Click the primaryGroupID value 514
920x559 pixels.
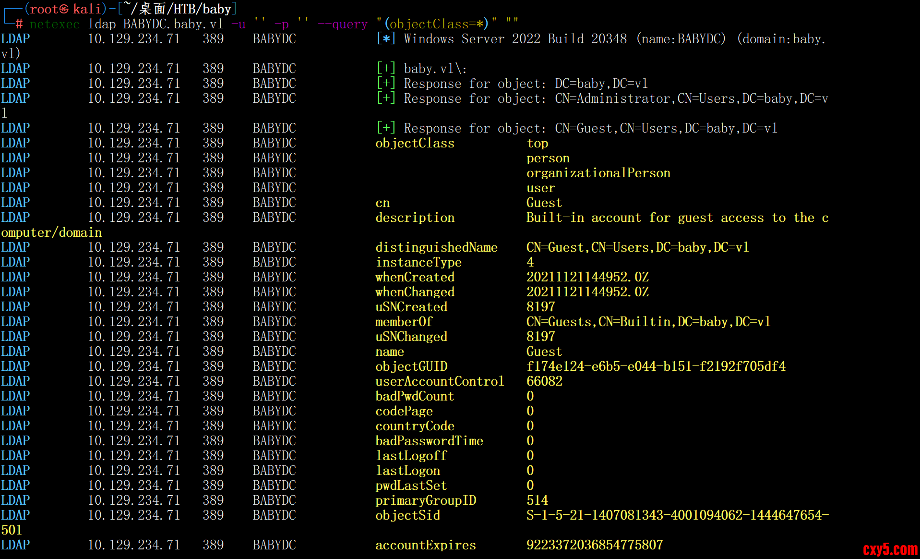coord(537,500)
